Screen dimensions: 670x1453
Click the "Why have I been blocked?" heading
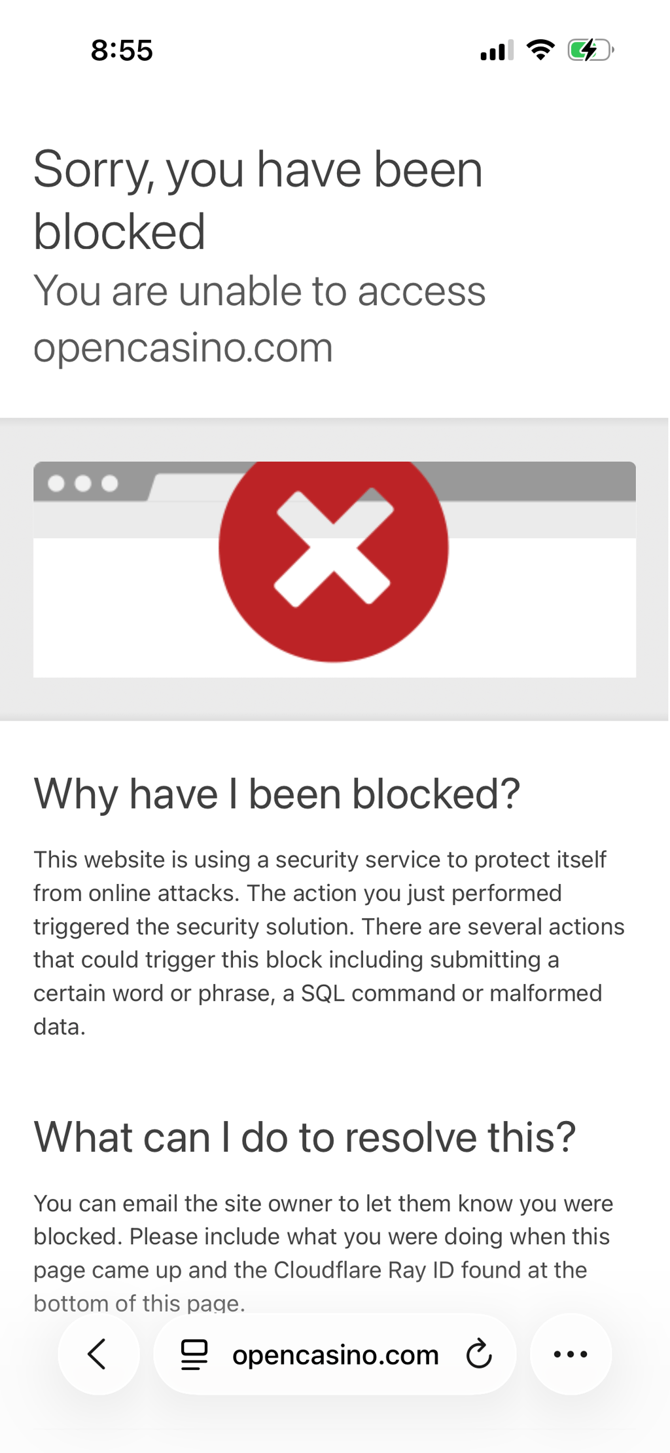coord(277,794)
